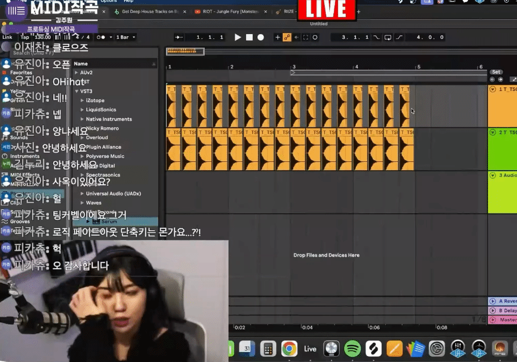Screen dimensions: 517x362
Task: Click the arrangement overview clip thumbnail
Action: point(185,51)
